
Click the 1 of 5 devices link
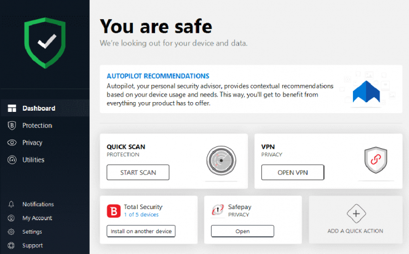141,215
